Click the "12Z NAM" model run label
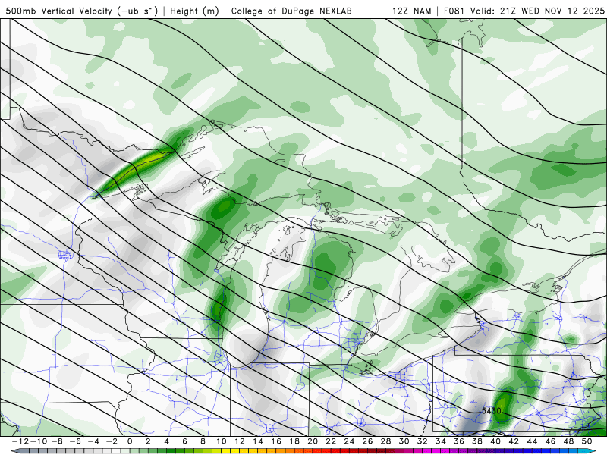The height and width of the screenshot is (455, 607). [x=411, y=11]
